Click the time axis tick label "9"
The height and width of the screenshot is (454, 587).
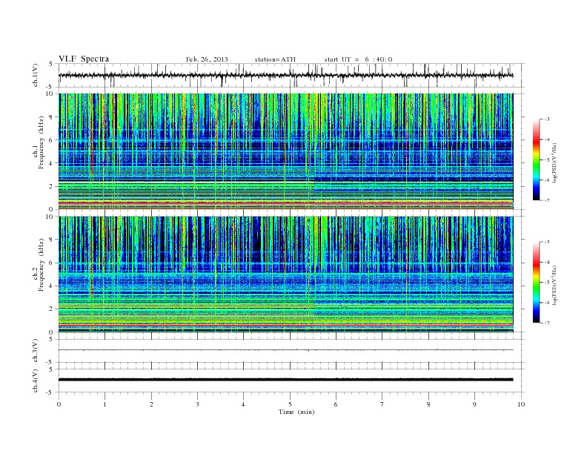coord(474,404)
